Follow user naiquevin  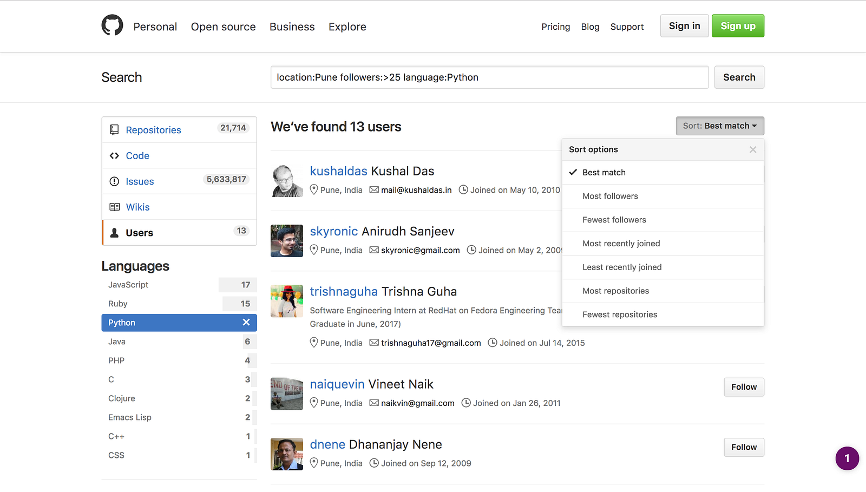(744, 387)
